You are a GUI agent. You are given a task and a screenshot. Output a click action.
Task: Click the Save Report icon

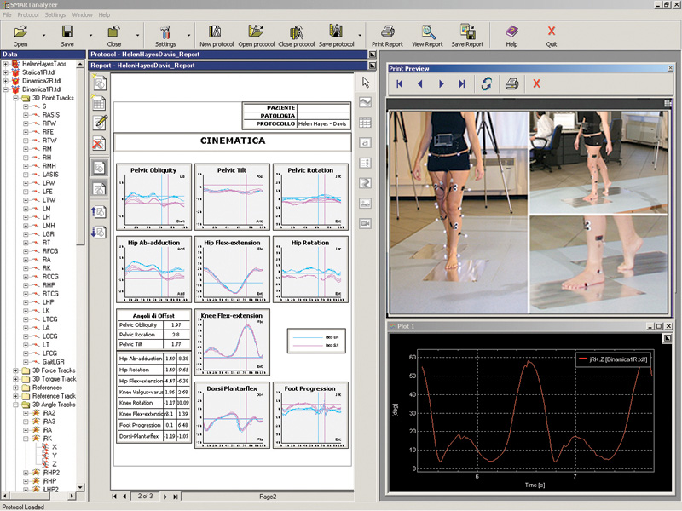[466, 33]
